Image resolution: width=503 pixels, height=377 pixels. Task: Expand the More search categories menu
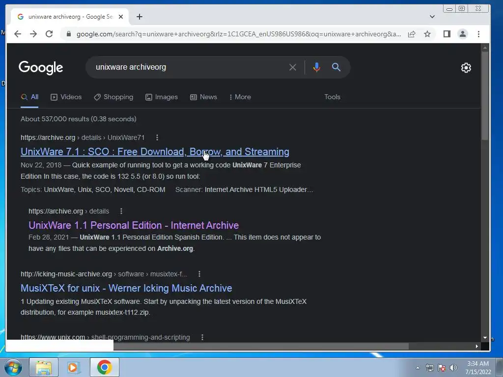(240, 97)
